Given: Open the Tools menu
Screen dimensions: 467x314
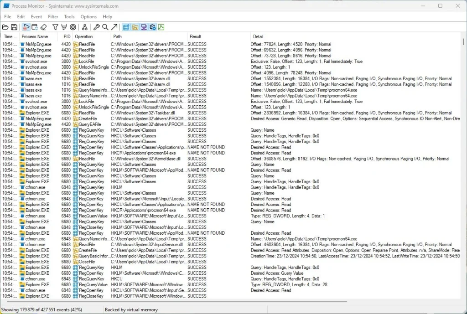Looking at the screenshot, I should pyautogui.click(x=69, y=17).
